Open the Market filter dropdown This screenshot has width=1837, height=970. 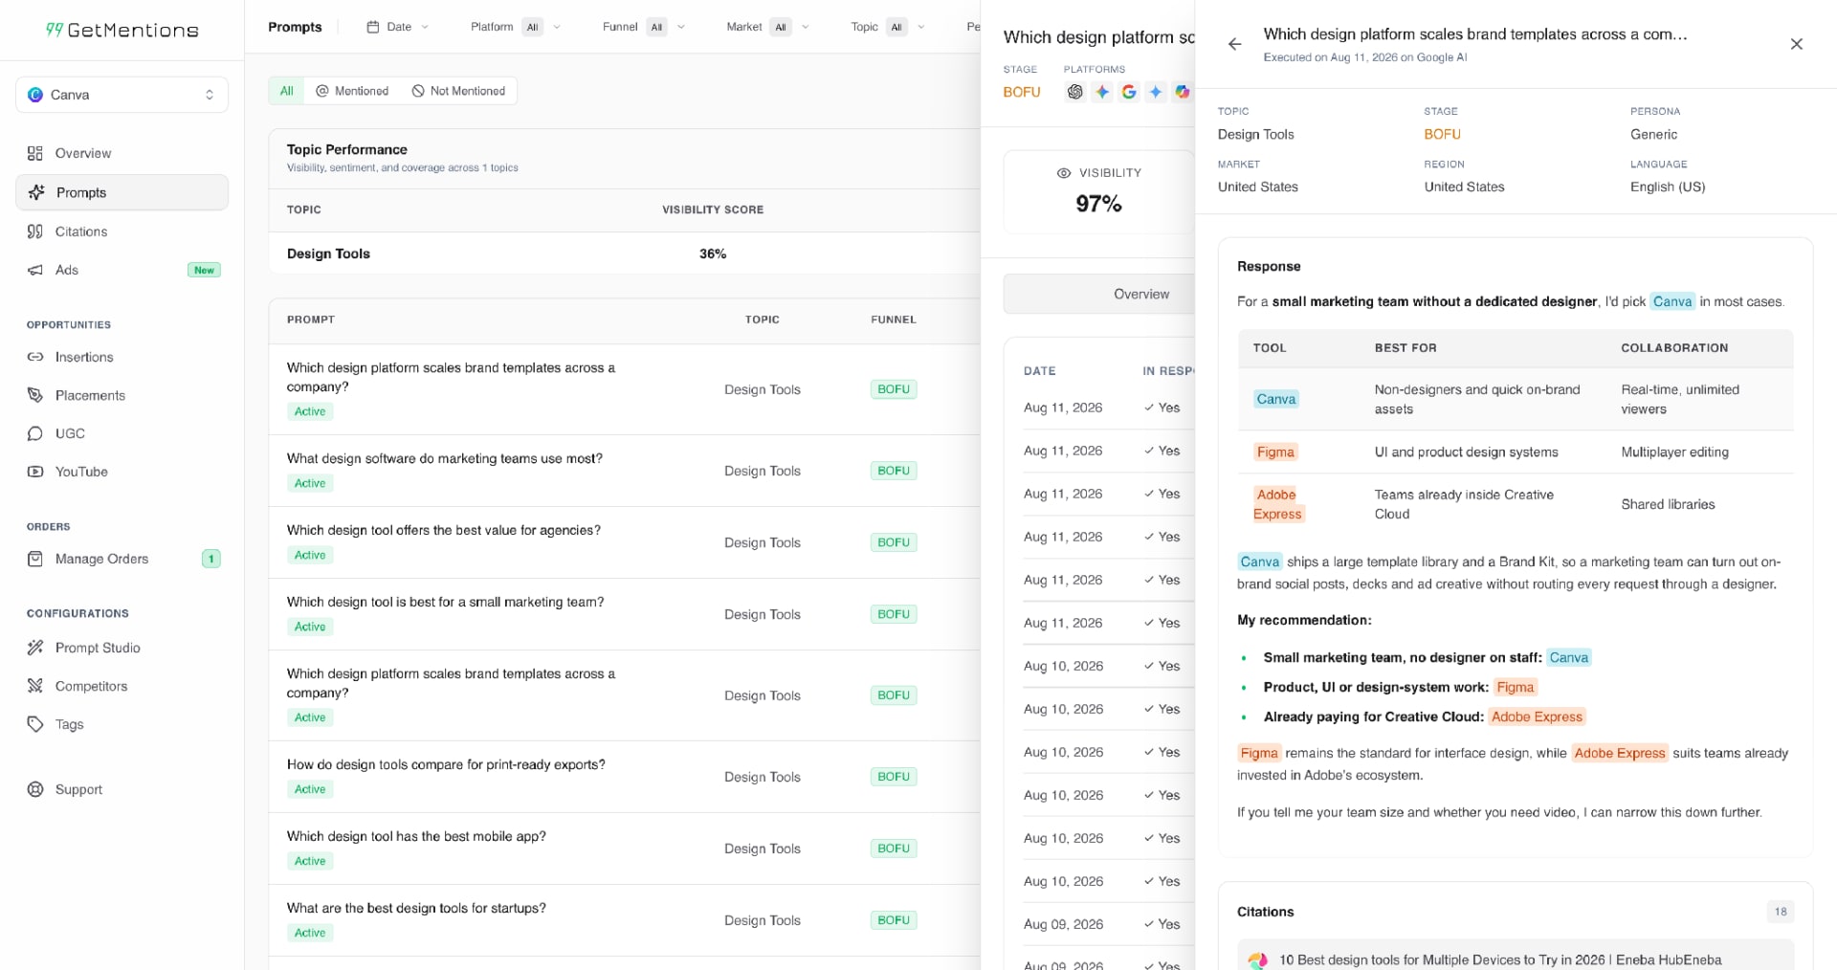[x=767, y=27]
